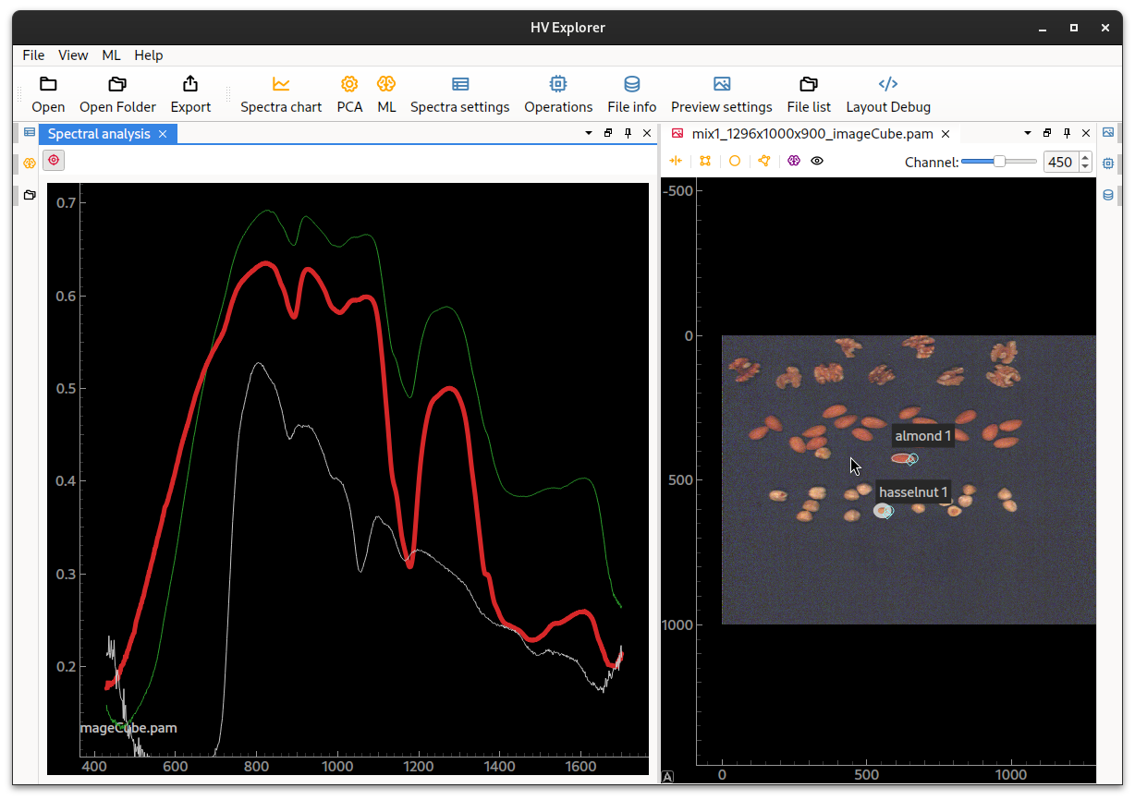Click the 'hasselnut 1' label on the image
Viewport: 1135px width, 800px height.
pos(913,492)
